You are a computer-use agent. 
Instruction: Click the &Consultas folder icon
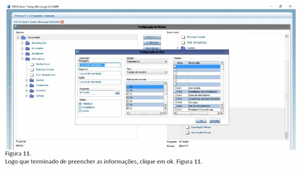(x=27, y=48)
